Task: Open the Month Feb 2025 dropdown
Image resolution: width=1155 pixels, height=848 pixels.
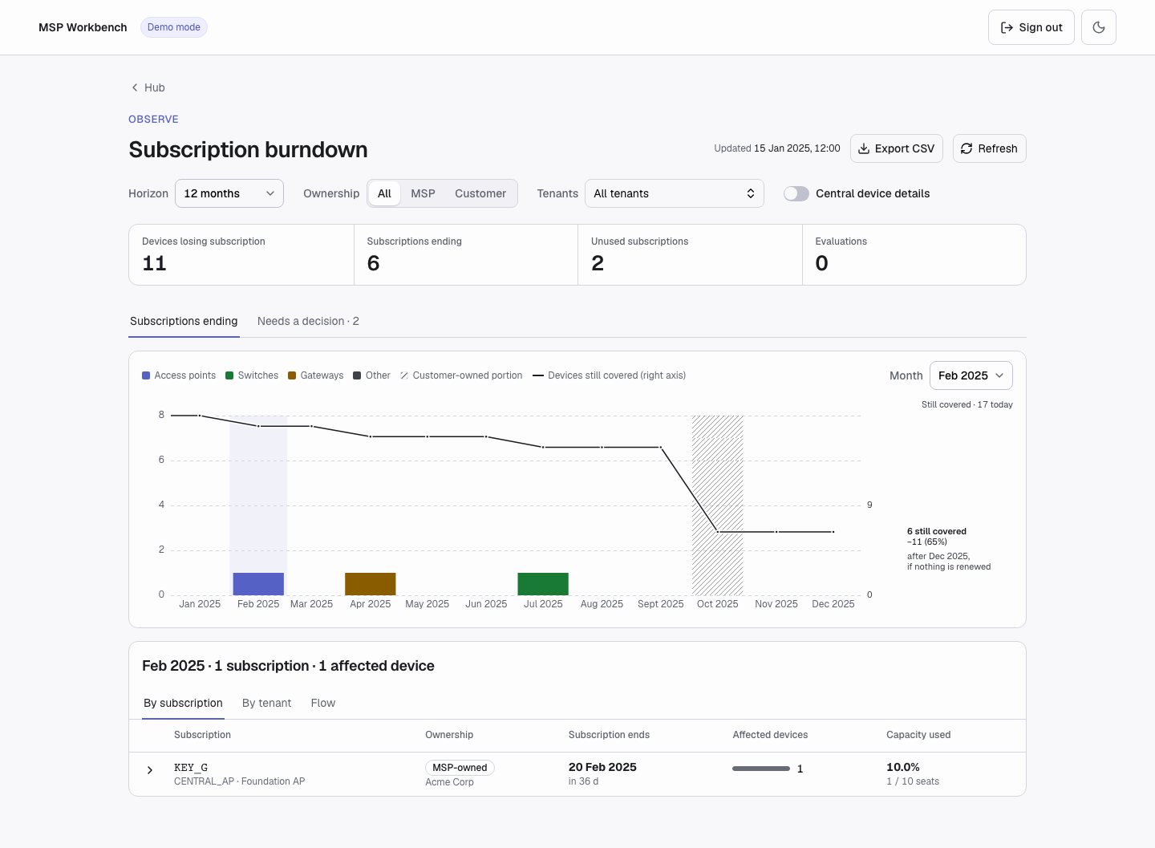Action: tap(971, 375)
